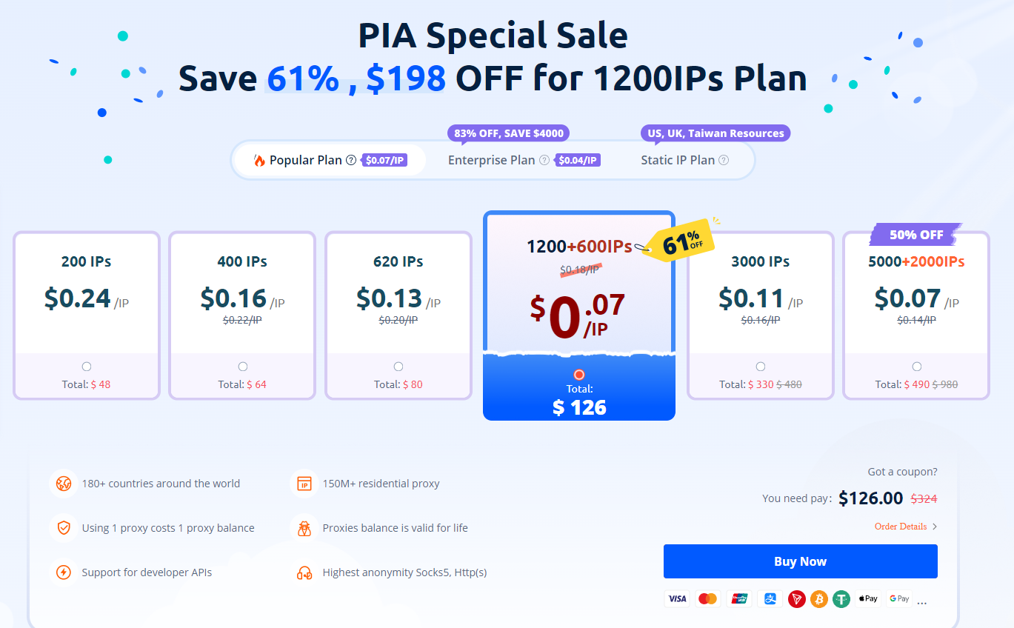Click the Apple Pay icon
Screen dimensions: 1014x628
point(867,598)
